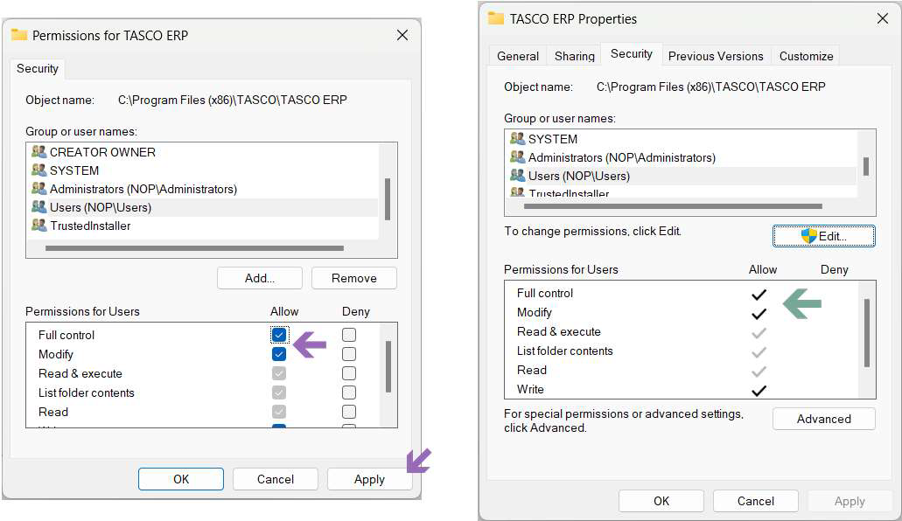The height and width of the screenshot is (521, 902).
Task: Click the Add... button
Action: [x=259, y=278]
